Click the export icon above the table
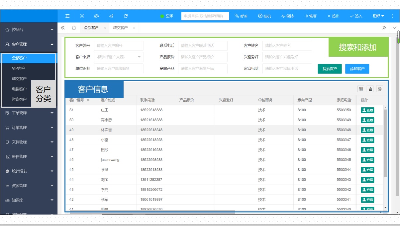 coord(370,89)
